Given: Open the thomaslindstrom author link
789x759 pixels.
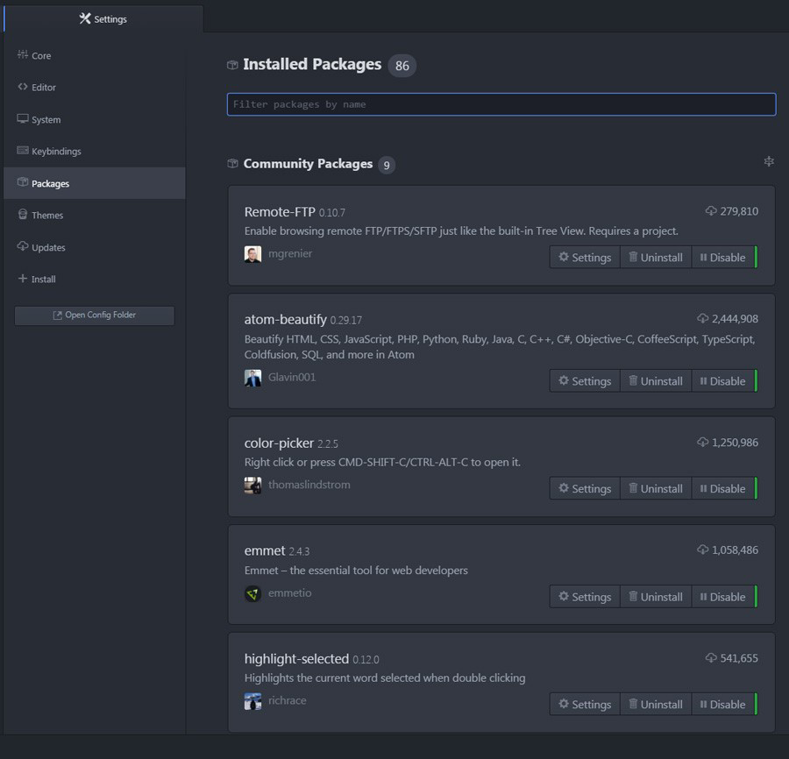Looking at the screenshot, I should click(309, 485).
